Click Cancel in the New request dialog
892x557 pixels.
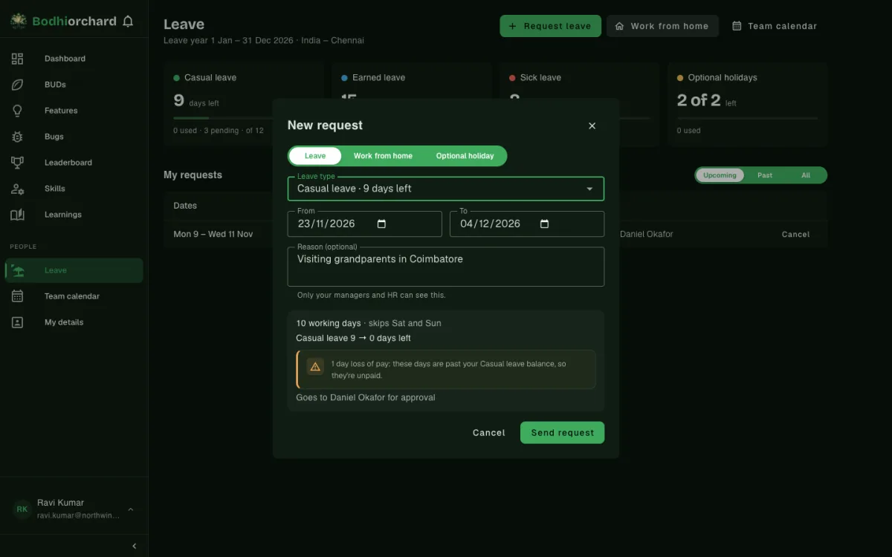(x=488, y=432)
